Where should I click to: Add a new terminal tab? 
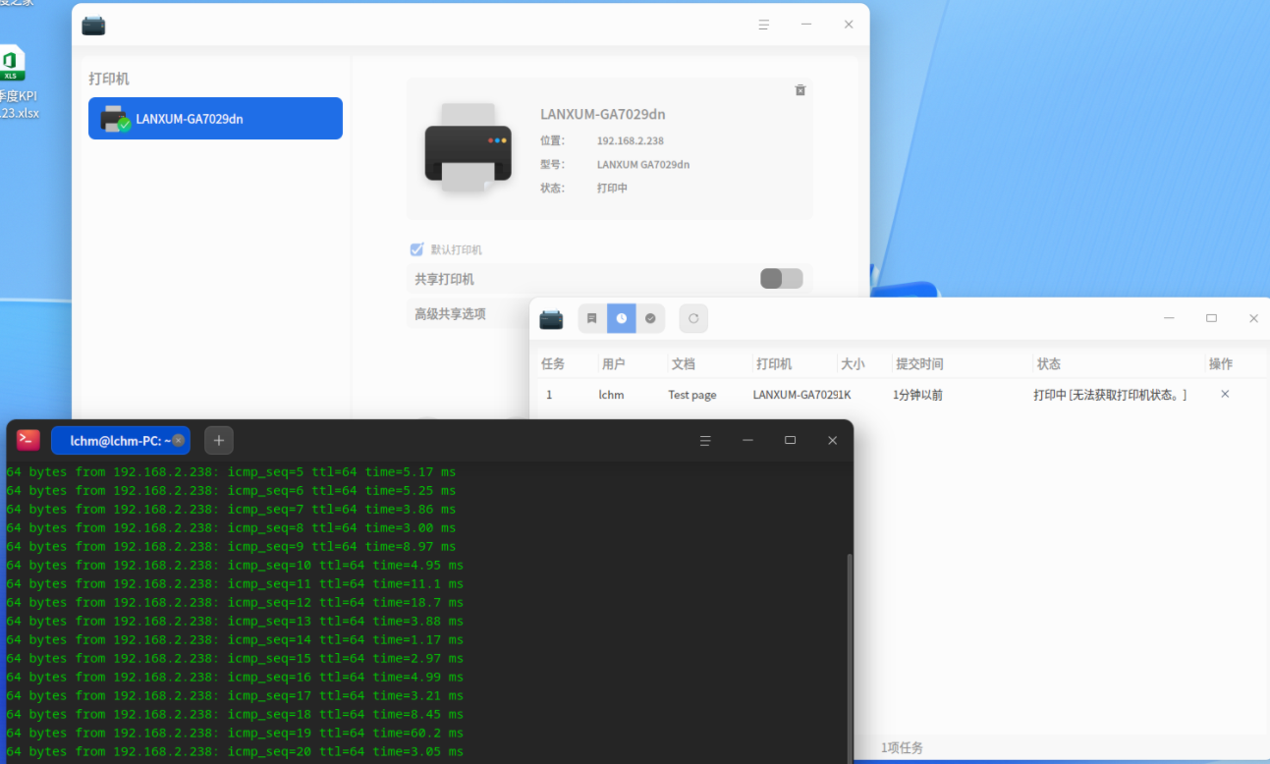tap(219, 441)
